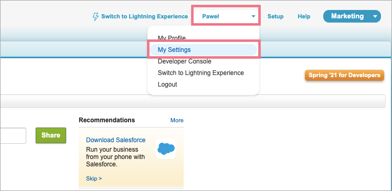The height and width of the screenshot is (191, 392).
Task: Click the green Share button
Action: click(x=51, y=135)
